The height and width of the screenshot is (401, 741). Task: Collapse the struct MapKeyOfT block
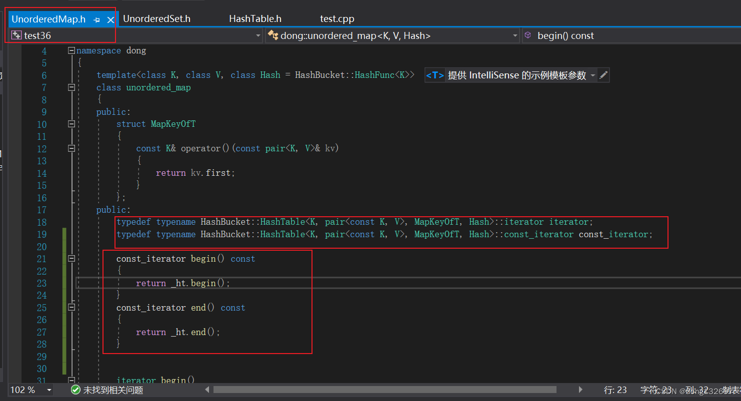(71, 124)
